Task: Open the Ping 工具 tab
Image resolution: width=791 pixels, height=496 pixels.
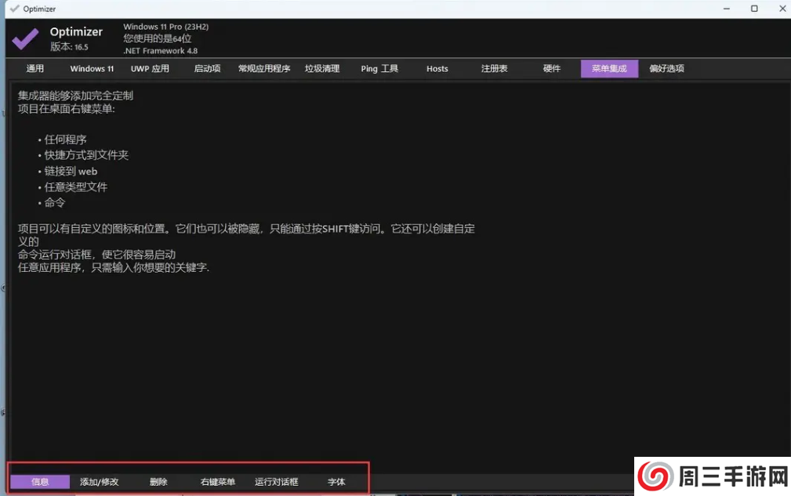Action: pos(379,69)
